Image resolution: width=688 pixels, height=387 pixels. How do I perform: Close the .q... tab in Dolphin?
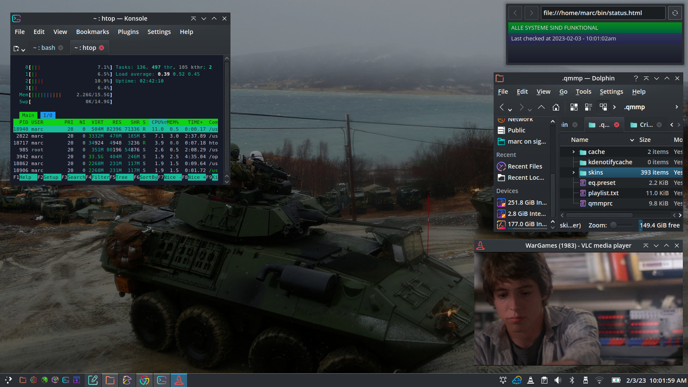(x=617, y=125)
